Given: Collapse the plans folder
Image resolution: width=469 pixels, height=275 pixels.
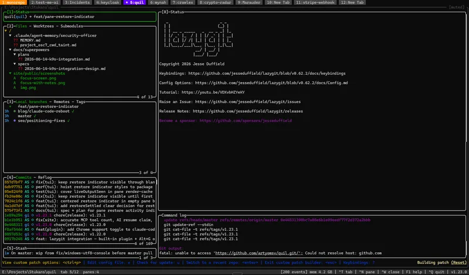Looking at the screenshot, I should tap(15, 54).
